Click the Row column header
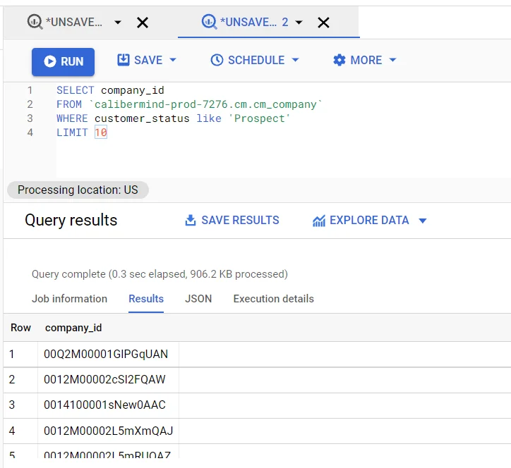 click(x=20, y=328)
